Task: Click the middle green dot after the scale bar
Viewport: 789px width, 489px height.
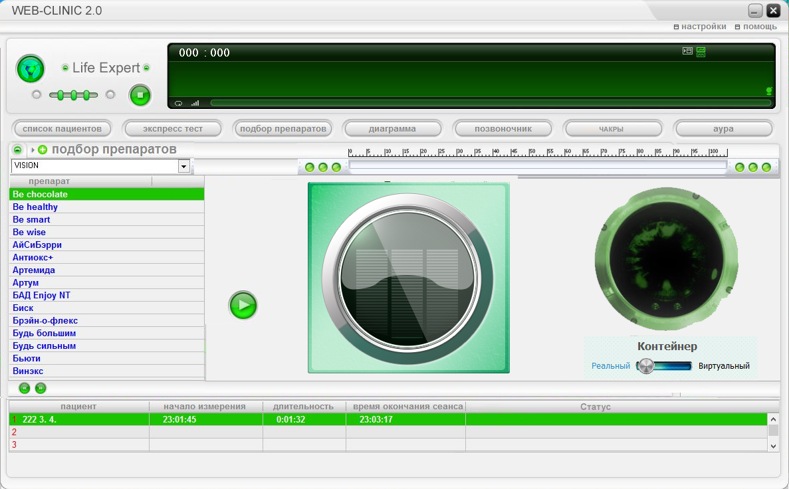Action: click(752, 167)
